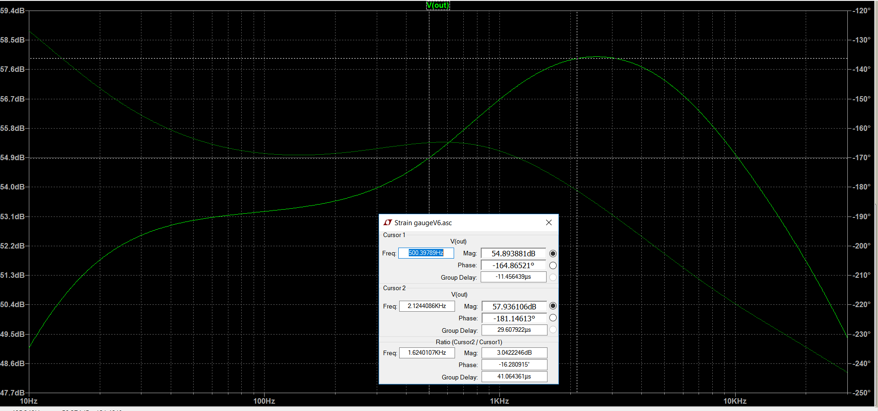Click the 10Hz frequency axis label

pyautogui.click(x=29, y=401)
